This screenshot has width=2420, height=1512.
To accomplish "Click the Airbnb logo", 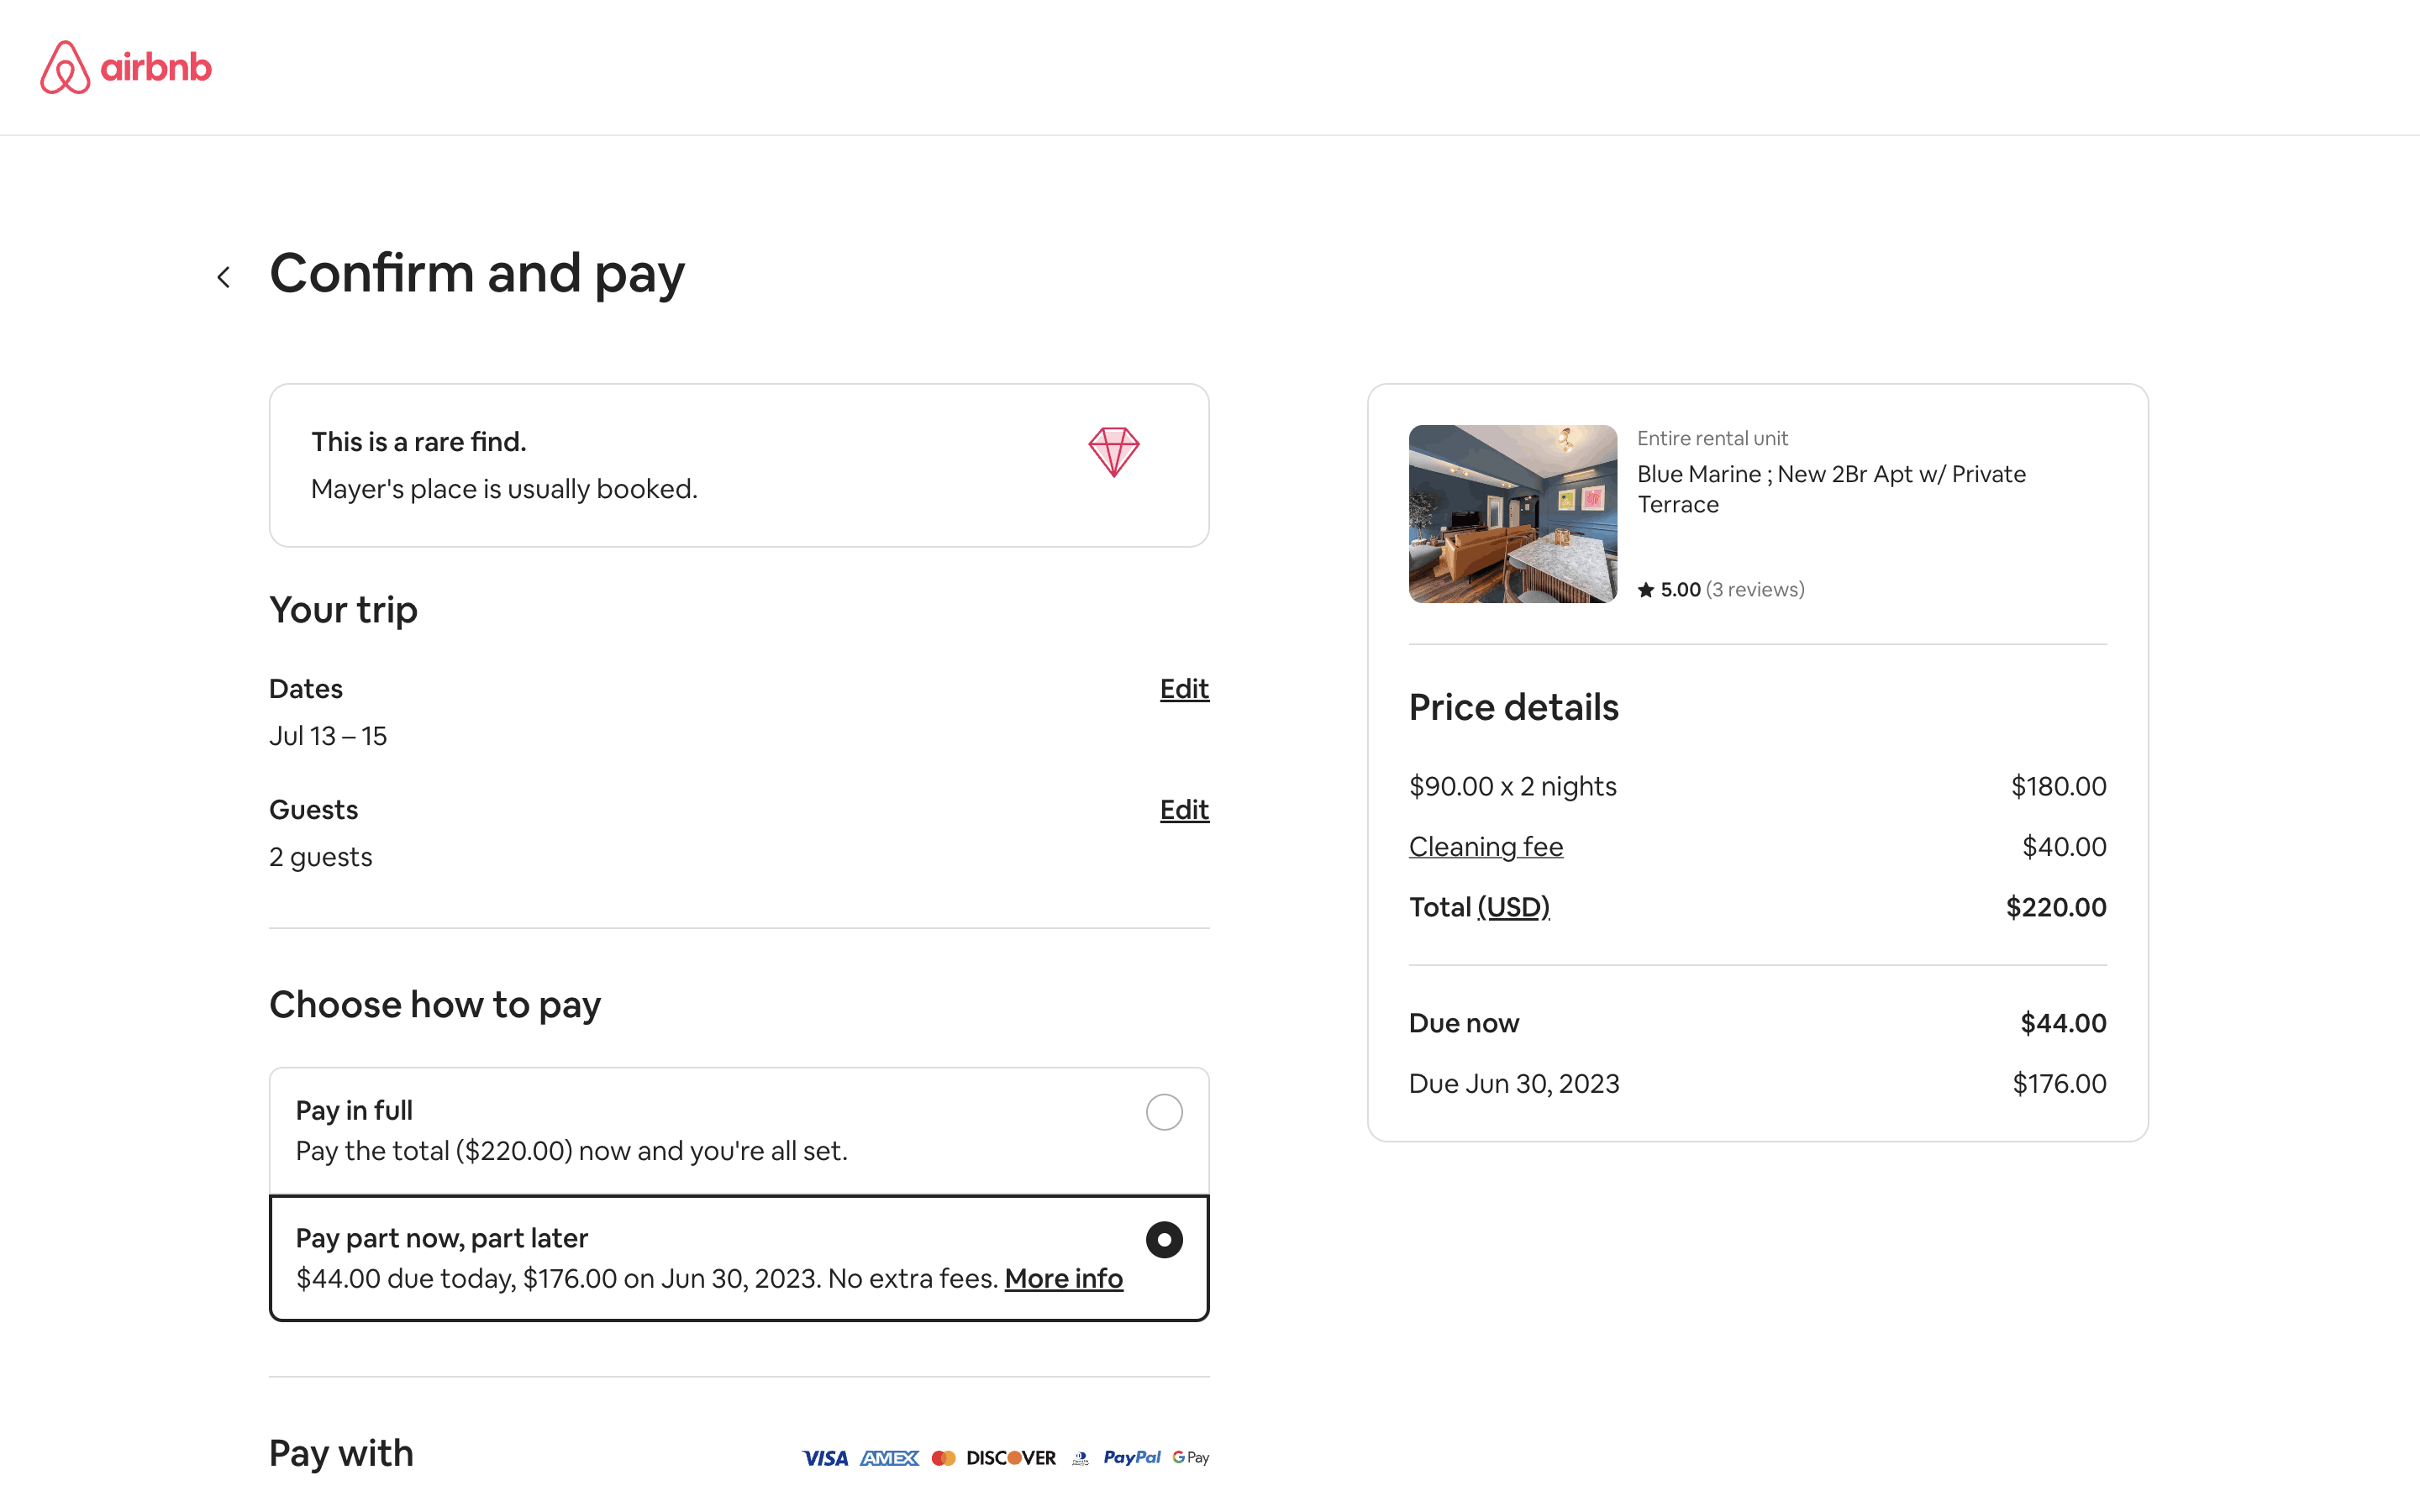I will click(126, 67).
